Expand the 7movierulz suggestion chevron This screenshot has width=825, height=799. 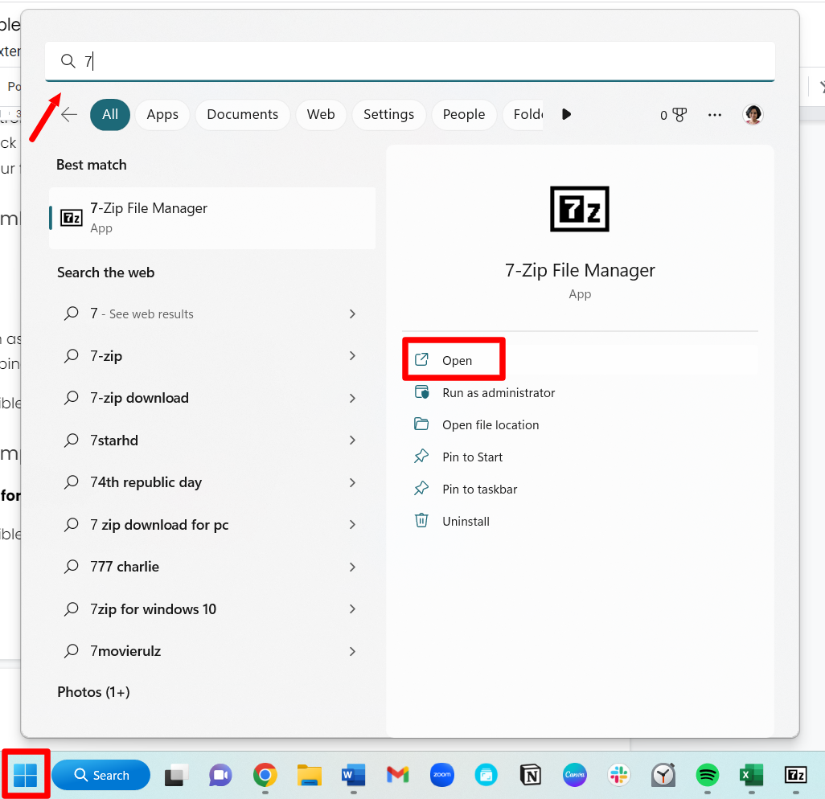pyautogui.click(x=352, y=651)
